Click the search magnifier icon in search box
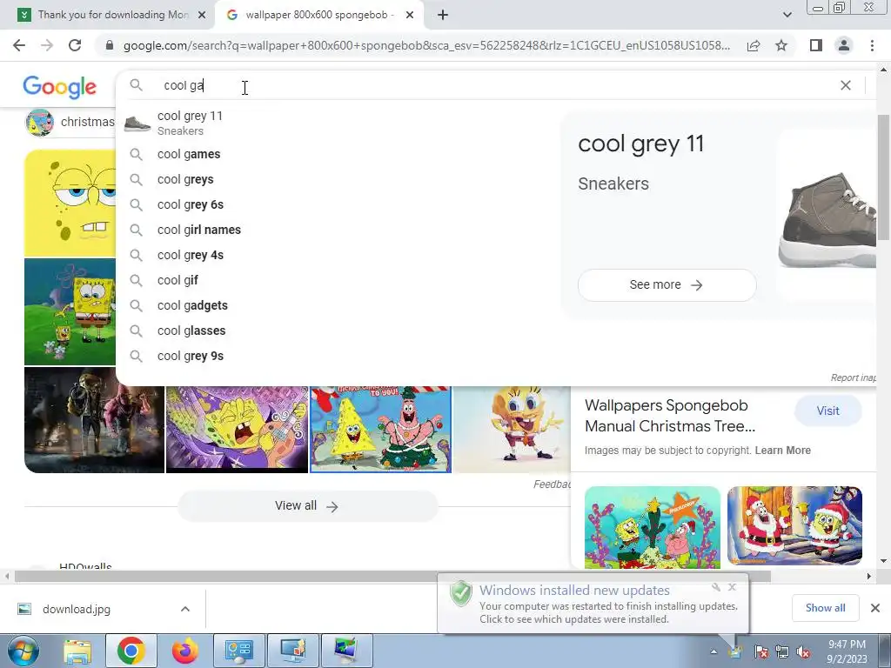 (136, 85)
